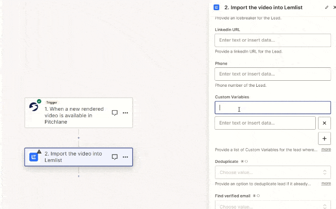
Task: Select the 'Import the video into Lemlist' step card
Action: coord(79,157)
